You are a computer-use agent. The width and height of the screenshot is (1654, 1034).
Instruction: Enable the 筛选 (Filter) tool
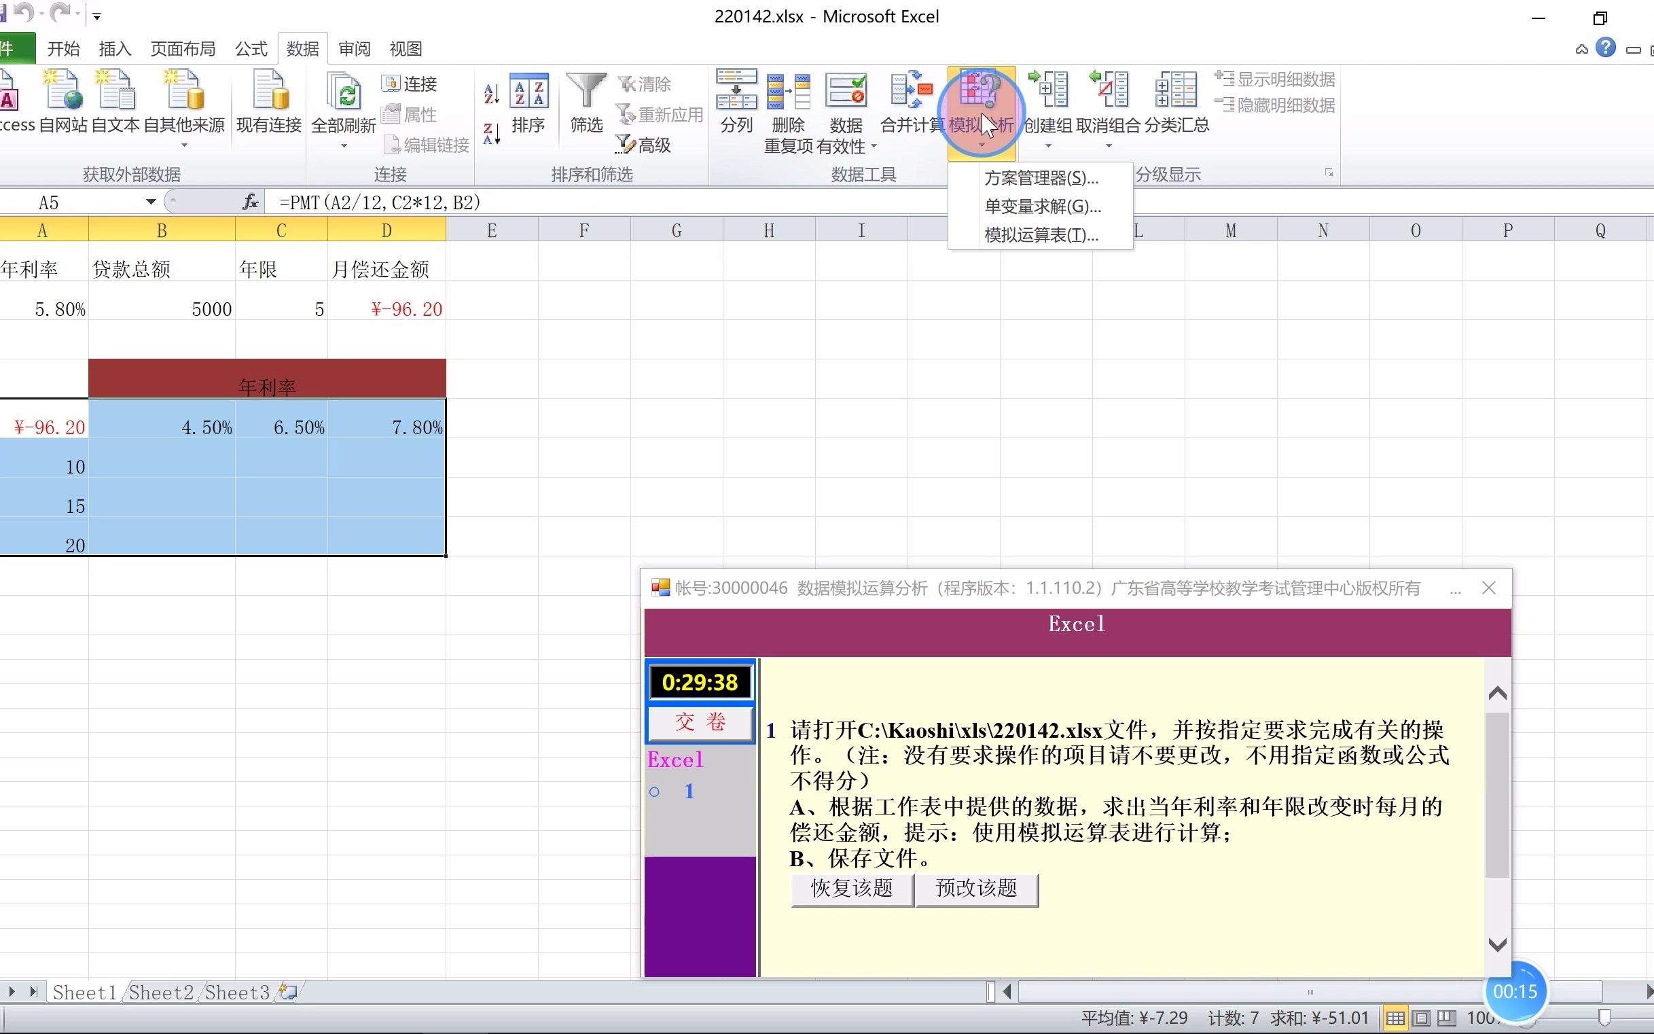pos(586,103)
